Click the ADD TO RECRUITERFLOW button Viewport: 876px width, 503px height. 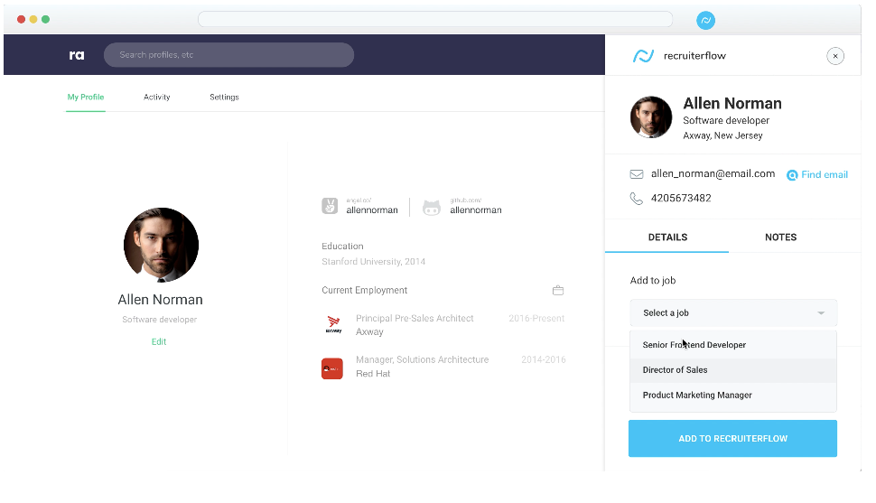click(732, 439)
